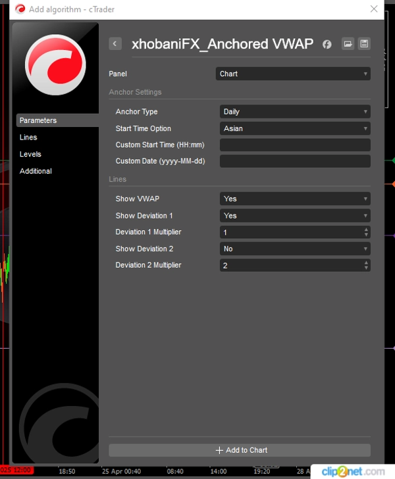Switch to the Additional section

36,171
